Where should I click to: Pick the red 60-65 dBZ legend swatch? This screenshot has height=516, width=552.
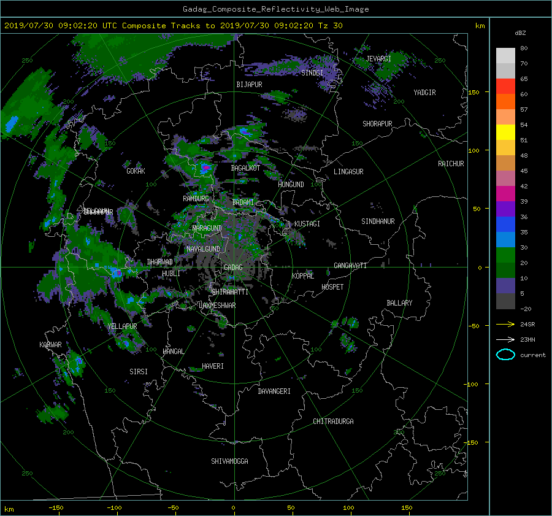click(505, 86)
